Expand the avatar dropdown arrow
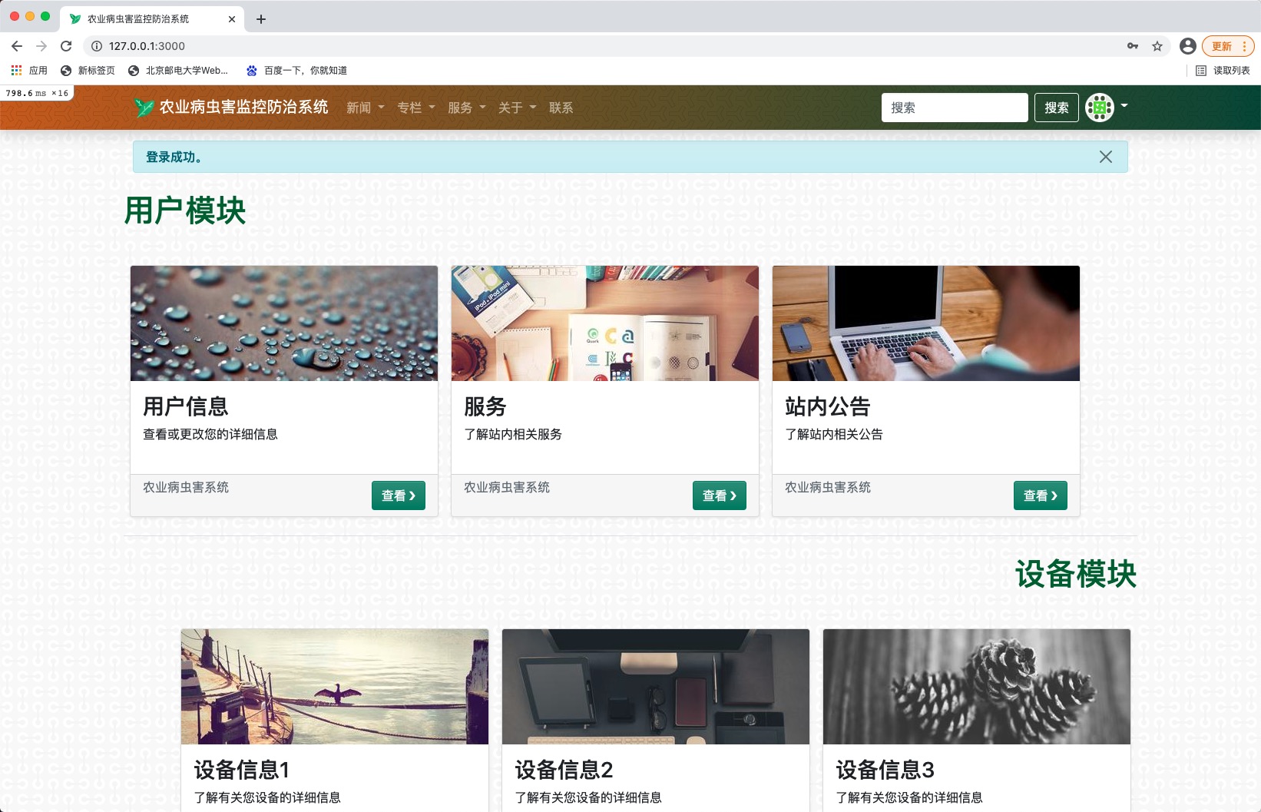Image resolution: width=1261 pixels, height=812 pixels. 1124,107
